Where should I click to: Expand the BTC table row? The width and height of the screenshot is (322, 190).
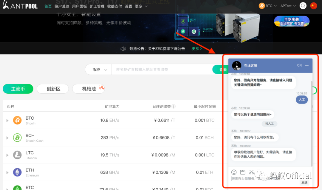pyautogui.click(x=7, y=121)
